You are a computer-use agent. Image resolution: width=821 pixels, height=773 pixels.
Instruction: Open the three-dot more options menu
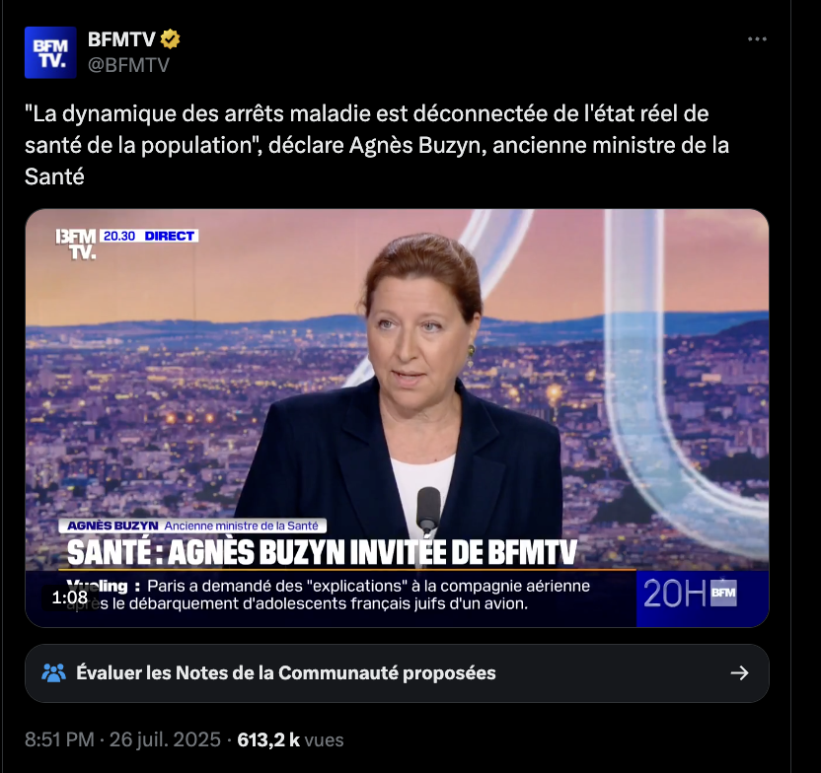[x=757, y=39]
